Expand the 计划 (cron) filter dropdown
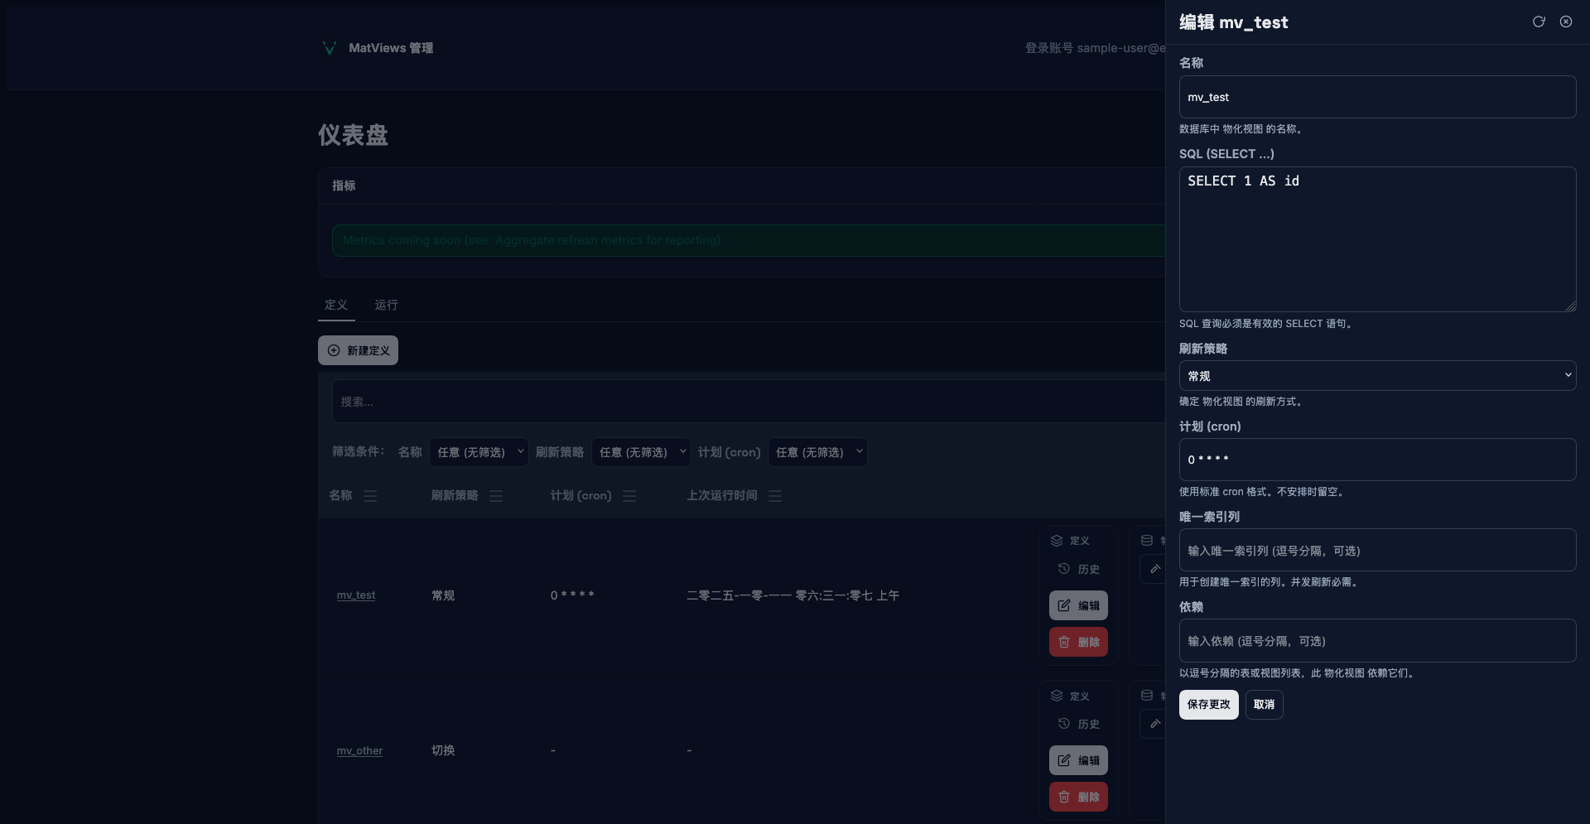Image resolution: width=1590 pixels, height=824 pixels. click(817, 452)
